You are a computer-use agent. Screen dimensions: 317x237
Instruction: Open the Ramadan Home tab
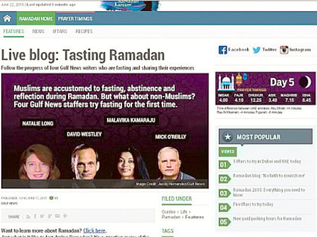pyautogui.click(x=36, y=18)
